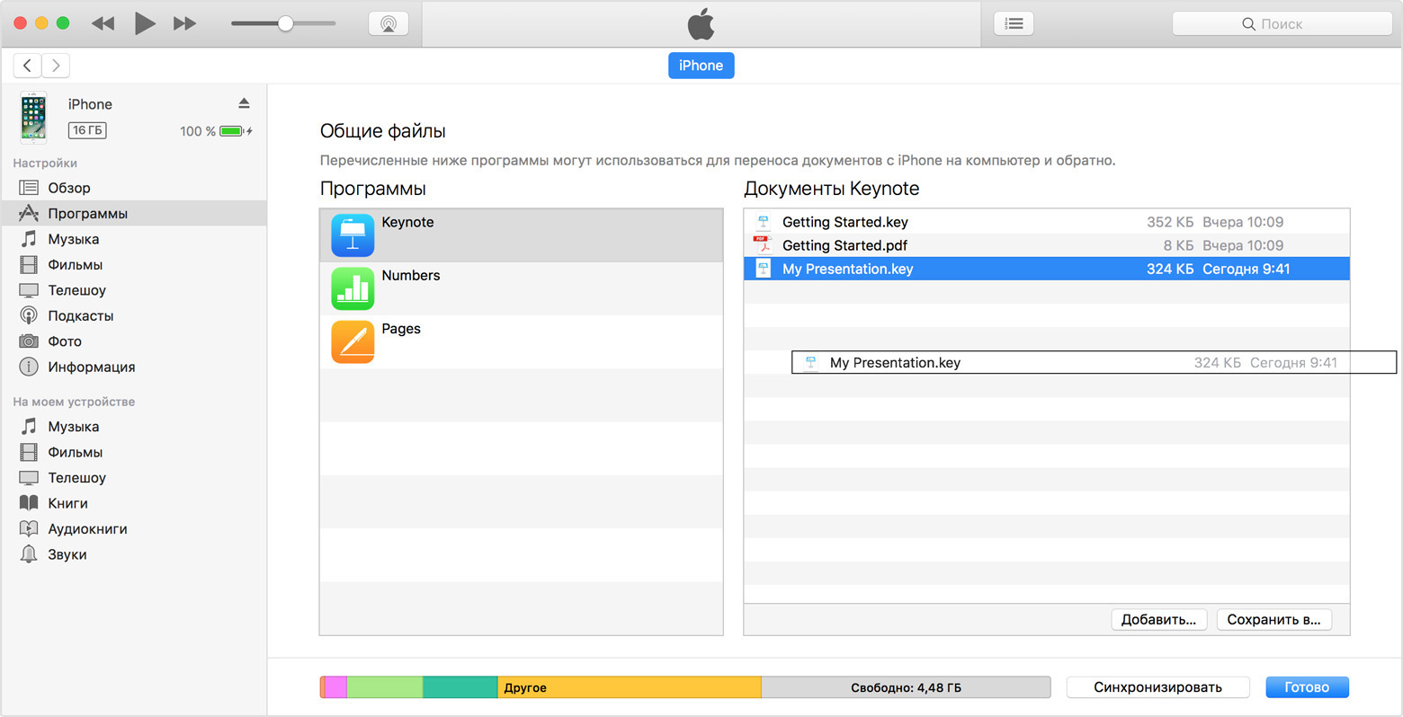Open Музыка under На моем устройстве
Viewport: 1403px width, 717px height.
tap(134, 427)
